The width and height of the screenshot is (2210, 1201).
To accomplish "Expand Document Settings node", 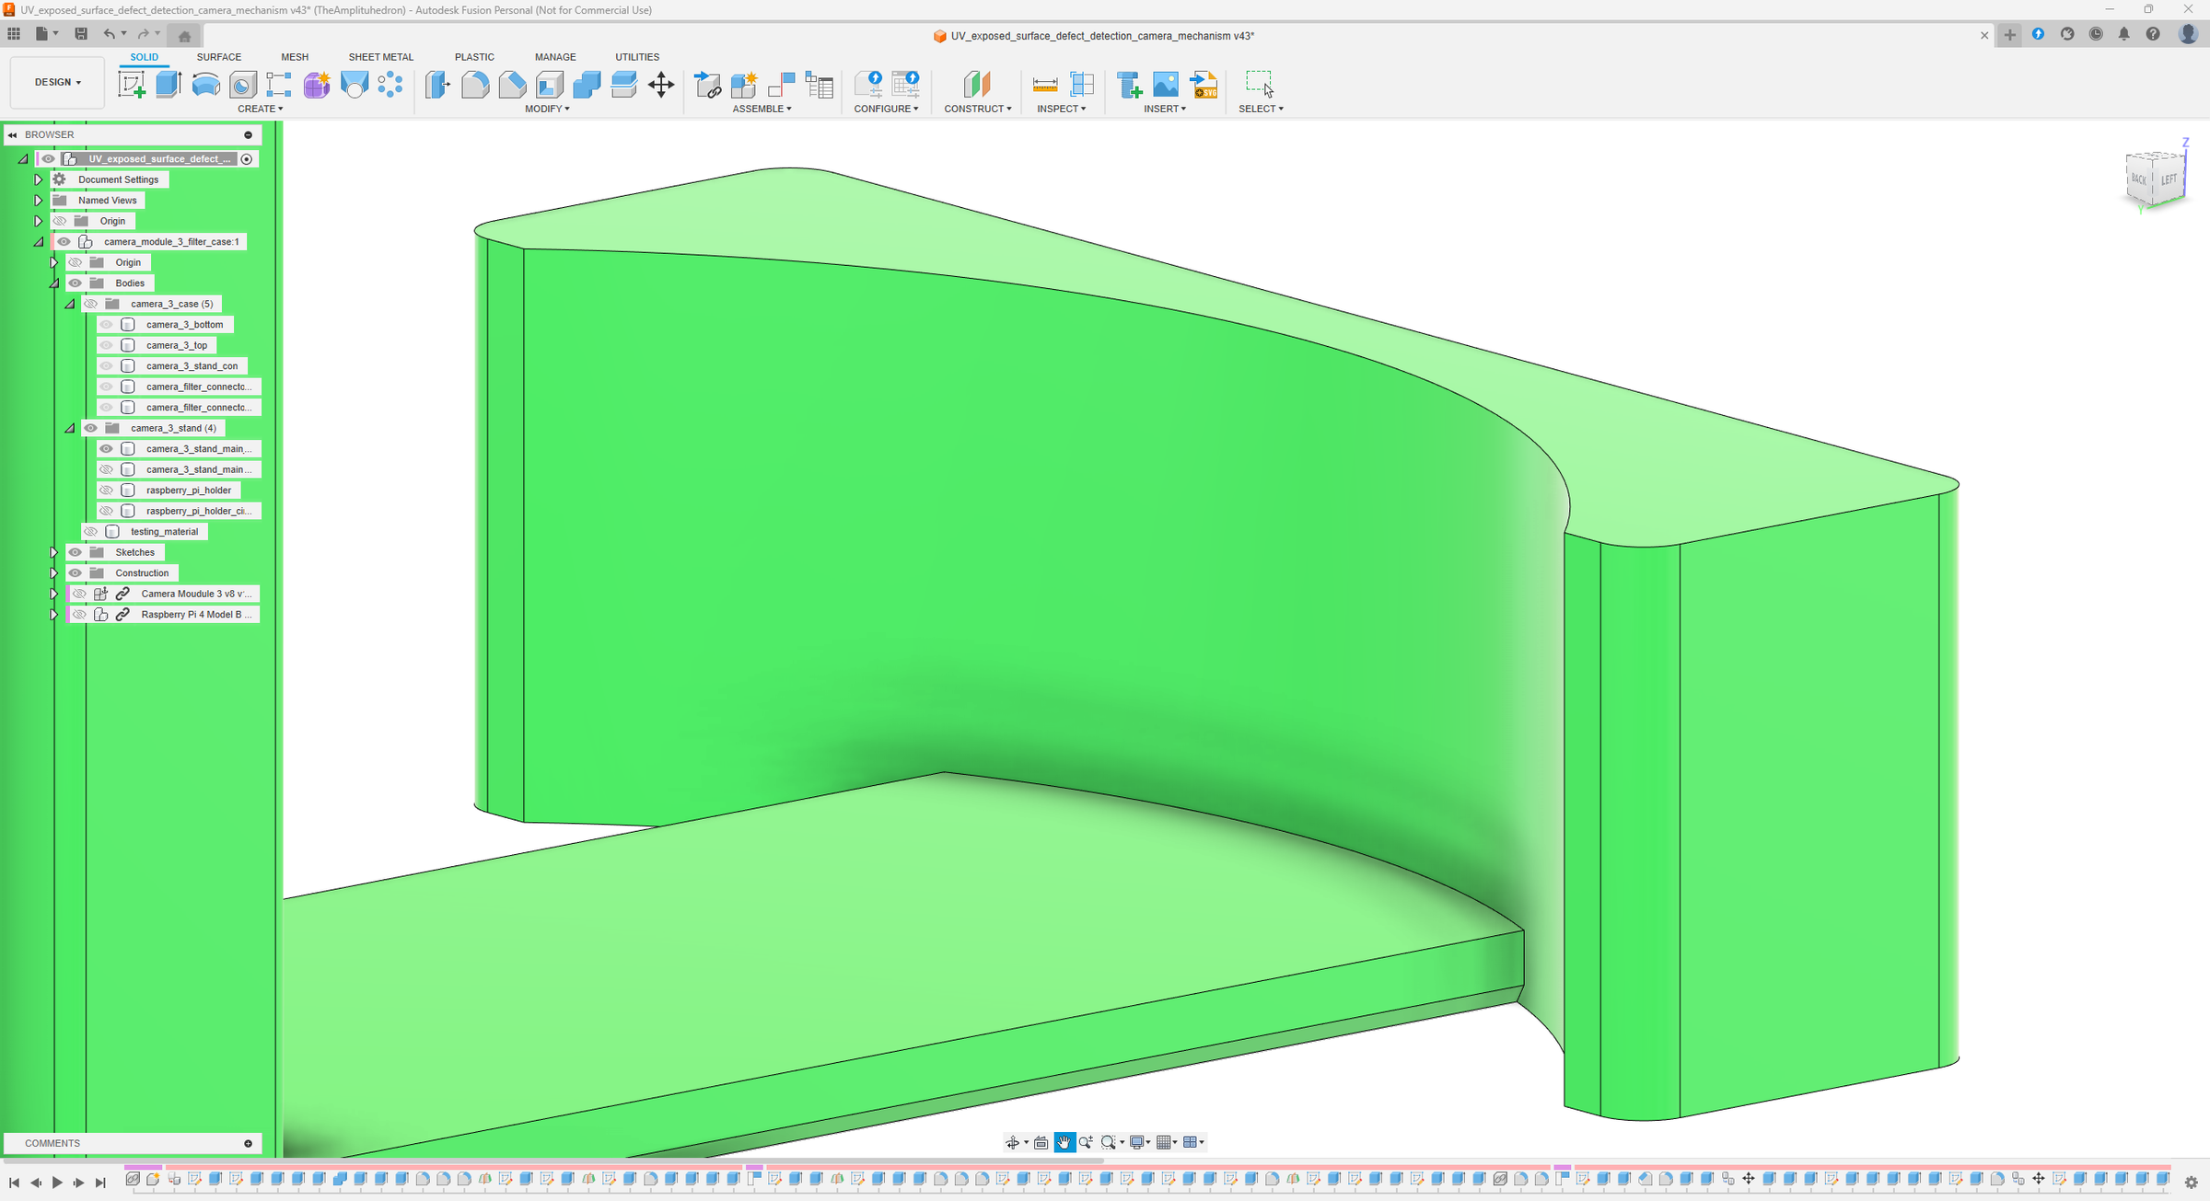I will (39, 179).
